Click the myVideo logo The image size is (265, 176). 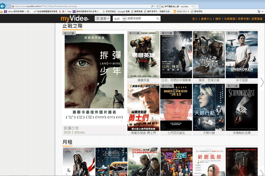[75, 19]
